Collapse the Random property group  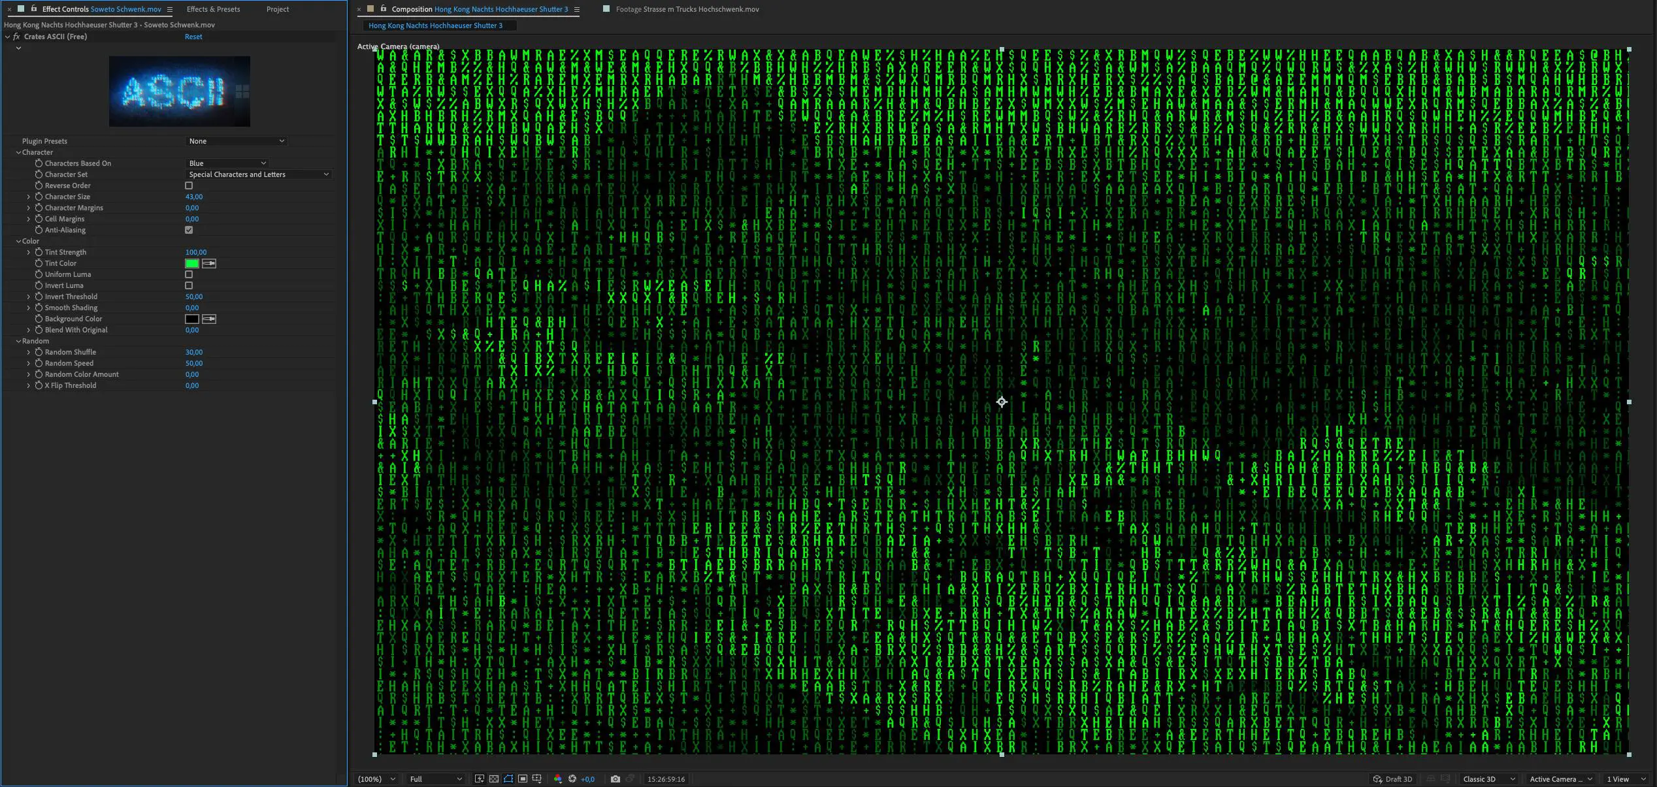click(18, 341)
